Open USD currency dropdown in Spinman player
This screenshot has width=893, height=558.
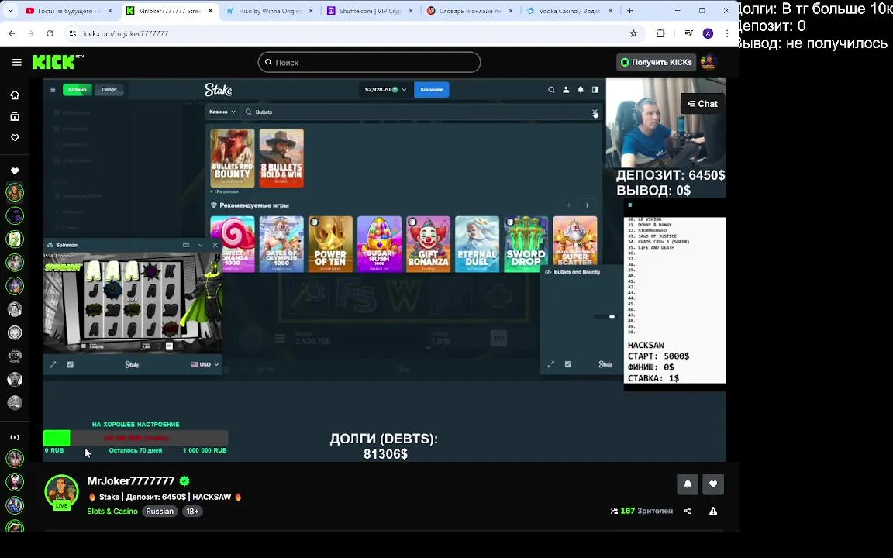tap(205, 364)
